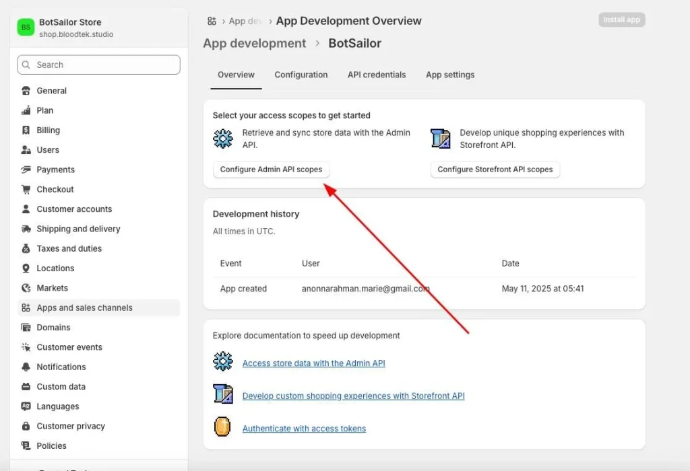Open Policies settings in sidebar
The width and height of the screenshot is (690, 471).
point(98,446)
